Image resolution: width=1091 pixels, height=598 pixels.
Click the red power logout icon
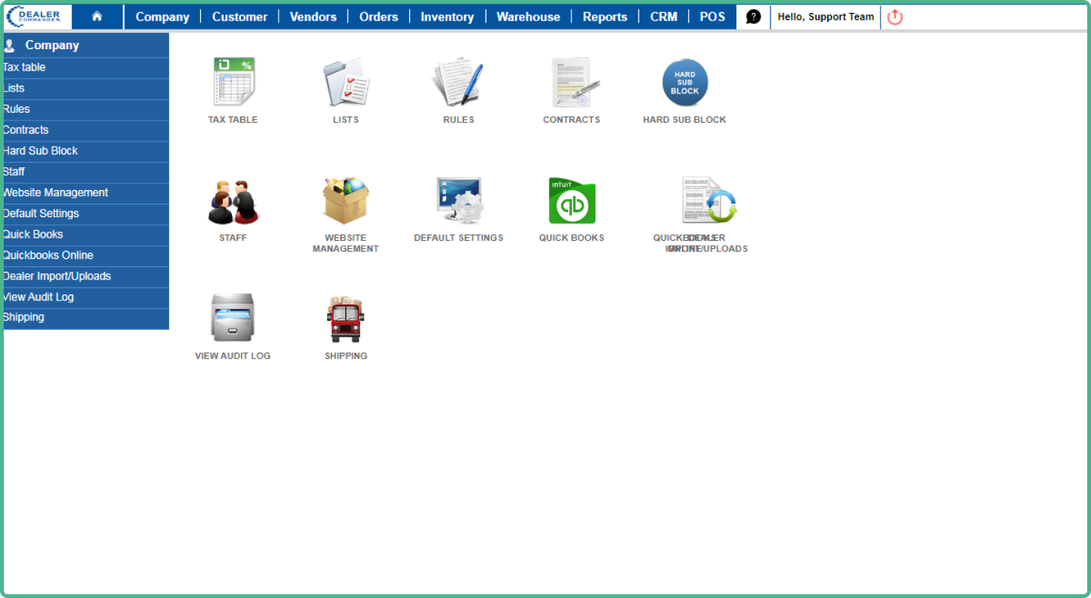(x=895, y=17)
